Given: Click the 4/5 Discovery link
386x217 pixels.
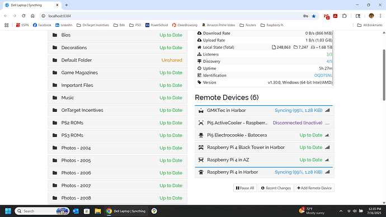Looking at the screenshot, I should point(329,62).
